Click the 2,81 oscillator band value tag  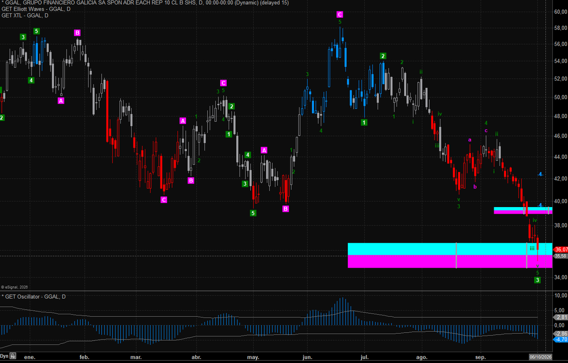560,317
